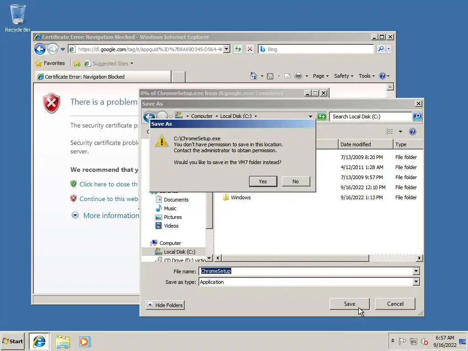Click the Home icon in IE toolbar
This screenshot has width=468, height=351.
click(x=253, y=76)
